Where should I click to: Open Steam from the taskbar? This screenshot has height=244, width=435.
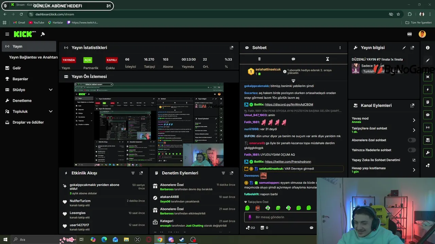point(182,240)
